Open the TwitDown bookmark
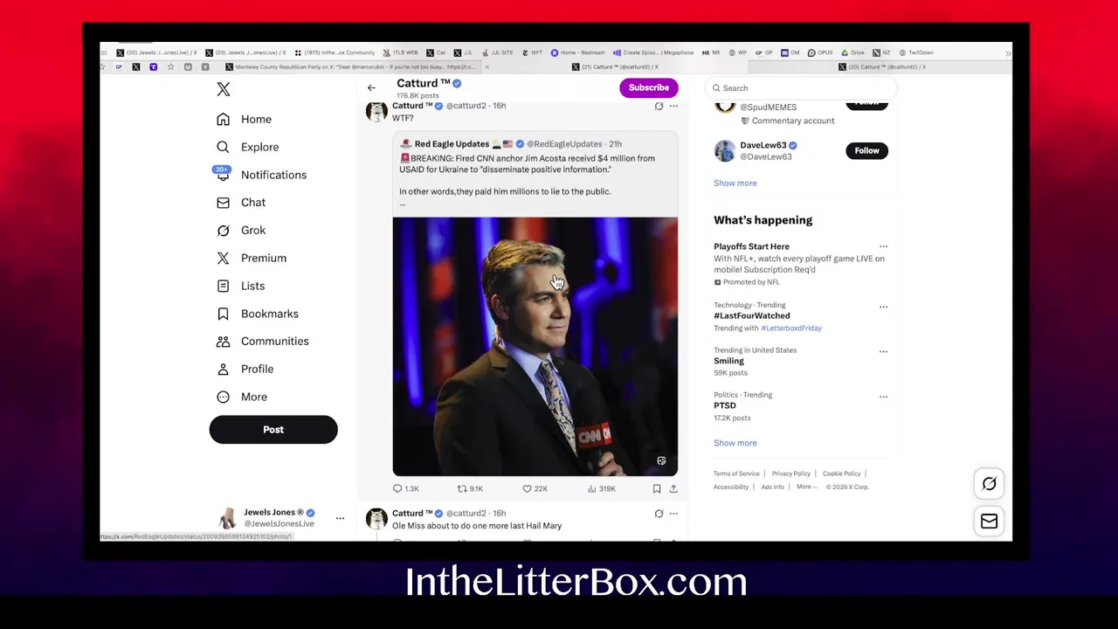Image resolution: width=1118 pixels, height=629 pixels. tap(915, 52)
